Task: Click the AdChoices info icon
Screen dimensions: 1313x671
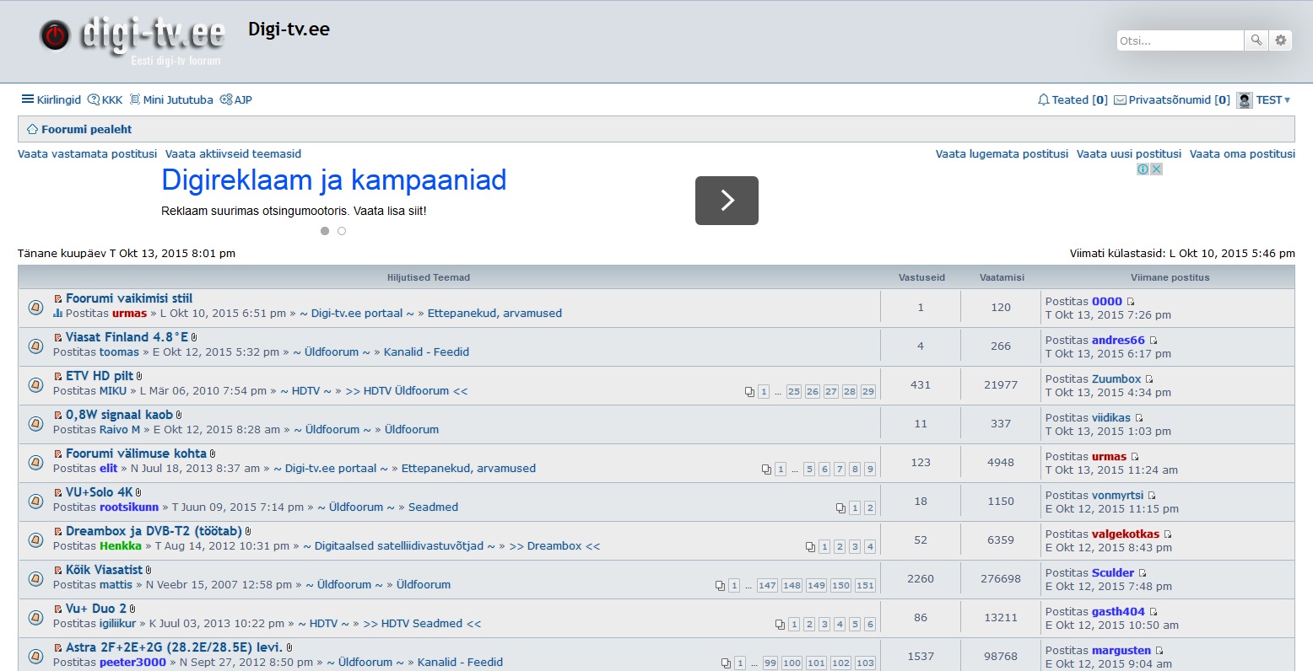Action: click(x=1143, y=169)
